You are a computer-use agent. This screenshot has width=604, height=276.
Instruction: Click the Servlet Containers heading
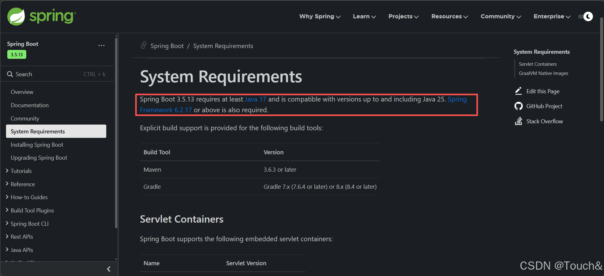click(182, 219)
